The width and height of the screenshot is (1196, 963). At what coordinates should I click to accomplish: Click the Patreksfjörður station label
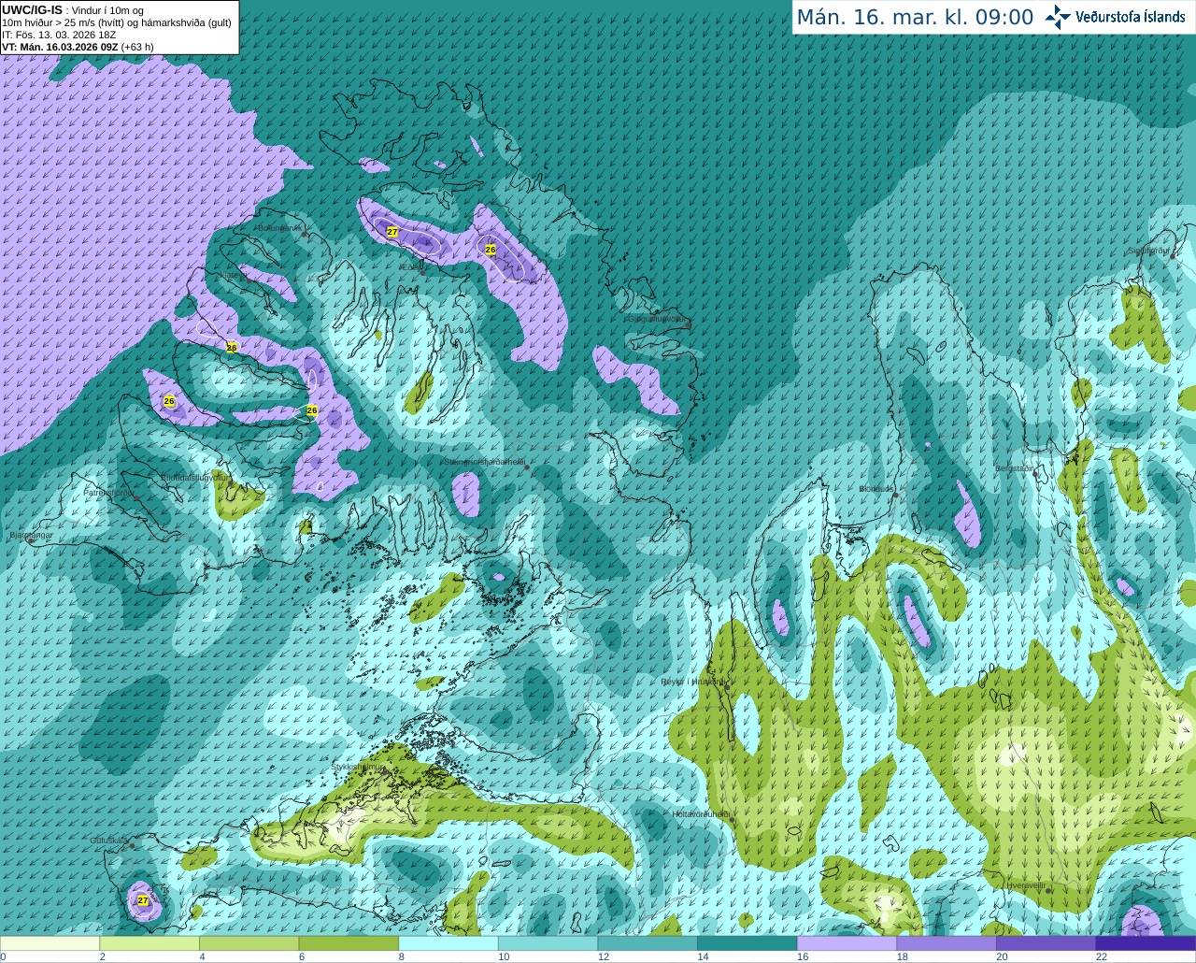(109, 492)
